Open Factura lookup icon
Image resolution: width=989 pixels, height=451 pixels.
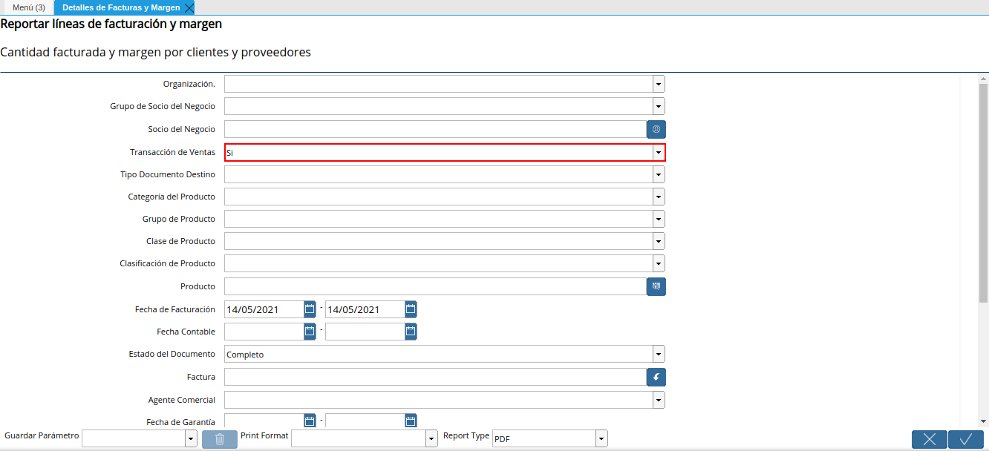[656, 377]
